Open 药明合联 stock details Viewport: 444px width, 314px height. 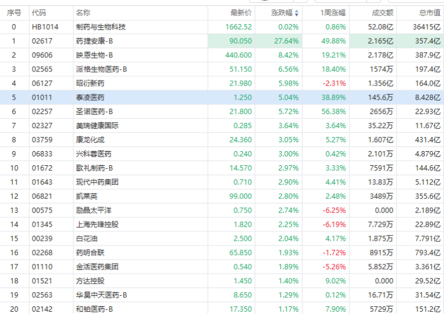click(x=90, y=253)
